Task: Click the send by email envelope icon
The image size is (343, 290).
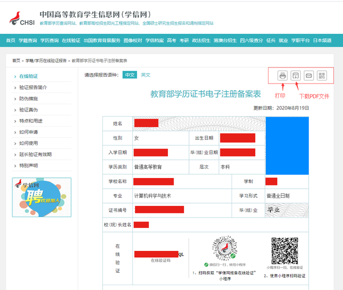Action: pyautogui.click(x=309, y=76)
